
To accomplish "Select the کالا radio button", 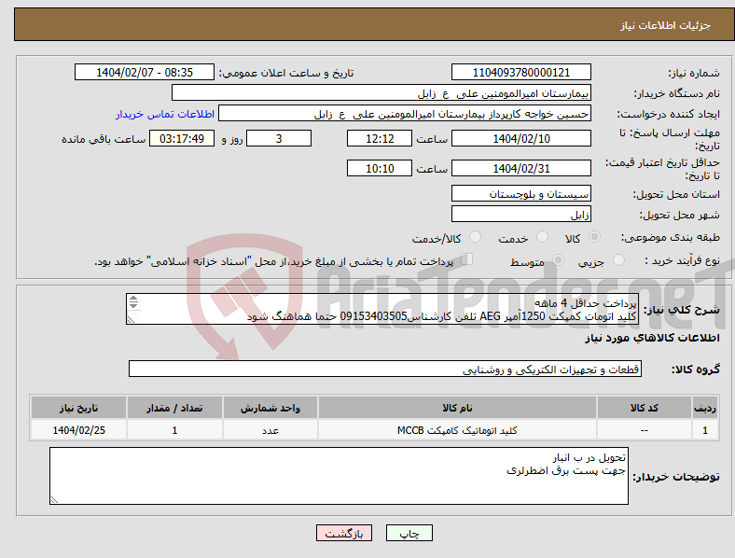I will tap(594, 237).
